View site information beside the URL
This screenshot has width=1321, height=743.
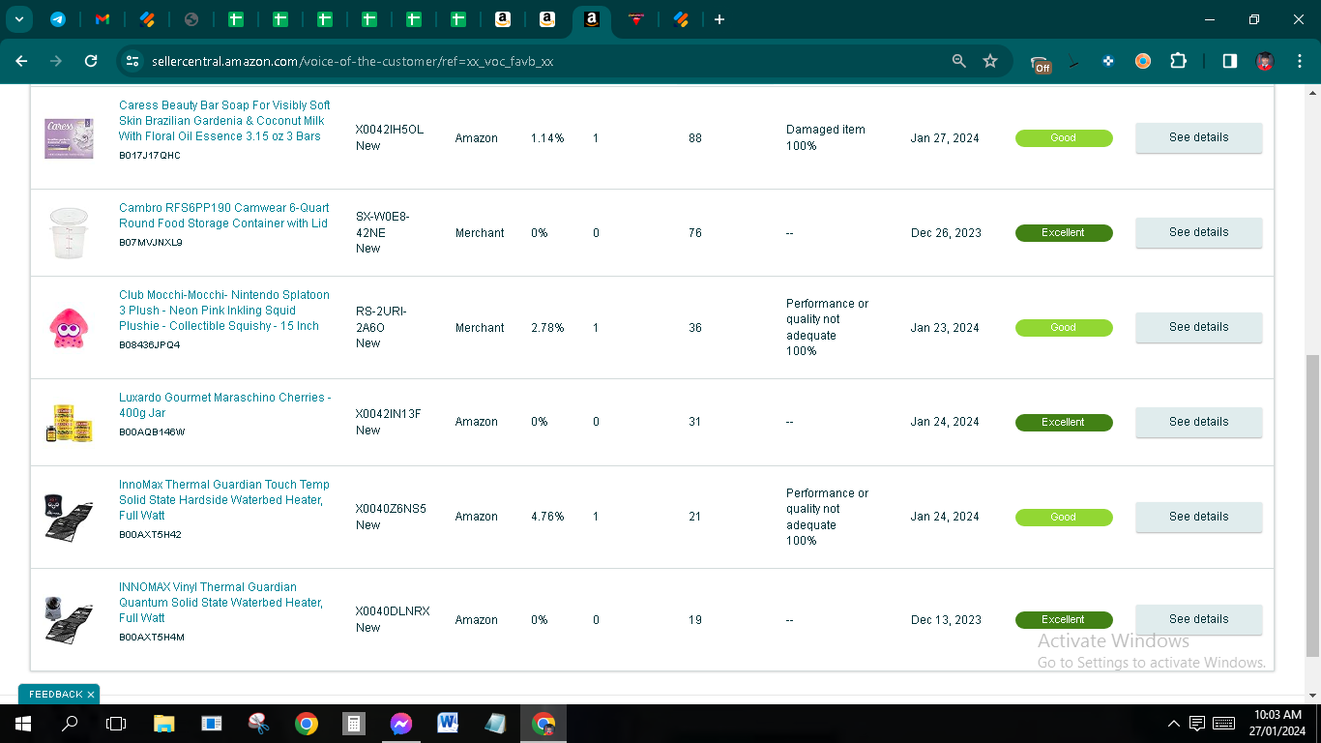click(132, 61)
